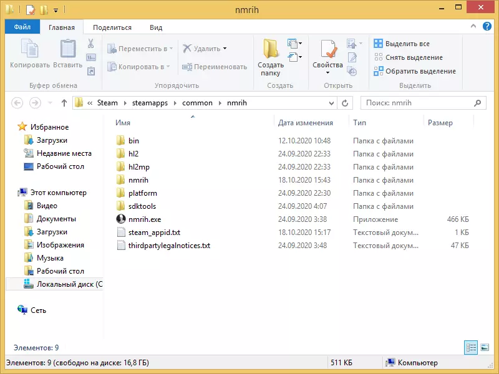
Task: Open the Файл menu tab
Action: (22, 27)
